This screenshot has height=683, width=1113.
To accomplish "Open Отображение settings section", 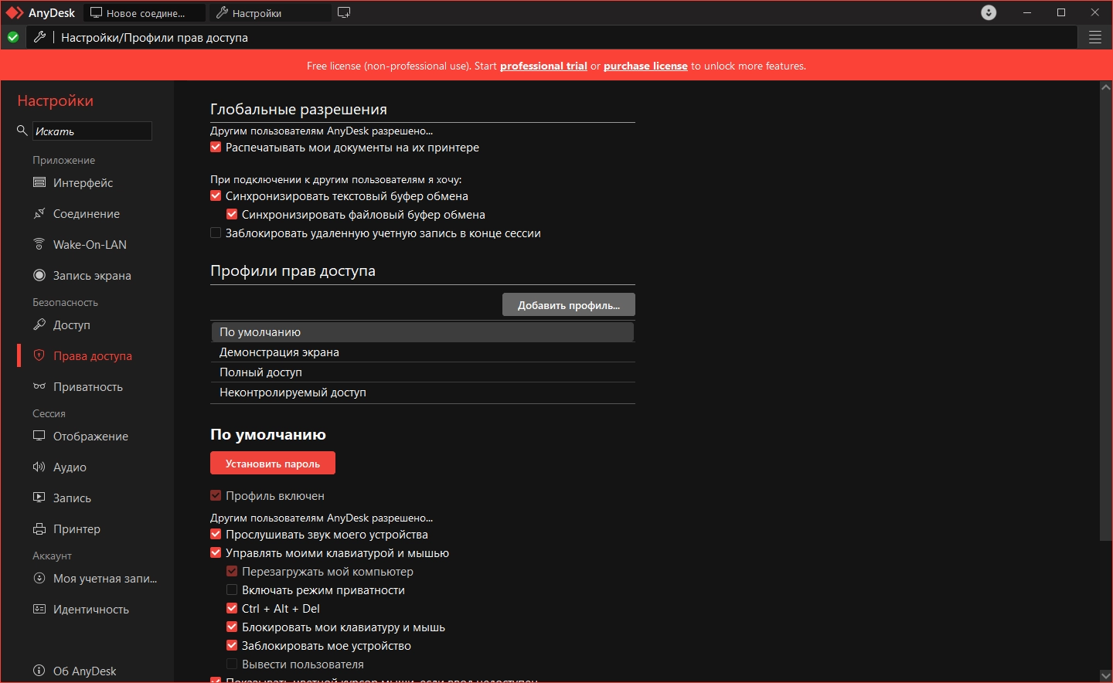I will tap(90, 436).
